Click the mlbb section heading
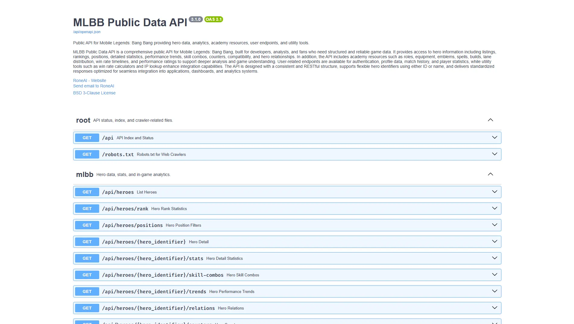The height and width of the screenshot is (324, 574). click(85, 175)
